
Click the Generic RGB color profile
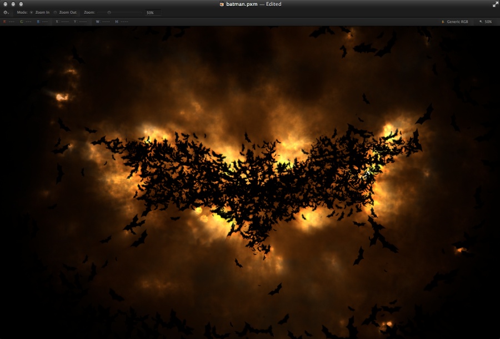(x=457, y=22)
